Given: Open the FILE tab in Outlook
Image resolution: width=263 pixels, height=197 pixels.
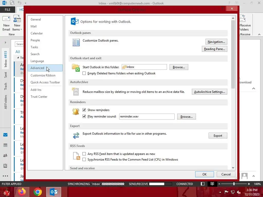Looking at the screenshot, I should coord(7,10).
